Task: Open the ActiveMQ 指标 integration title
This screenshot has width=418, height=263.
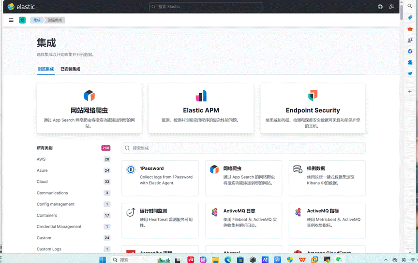Action: point(323,211)
